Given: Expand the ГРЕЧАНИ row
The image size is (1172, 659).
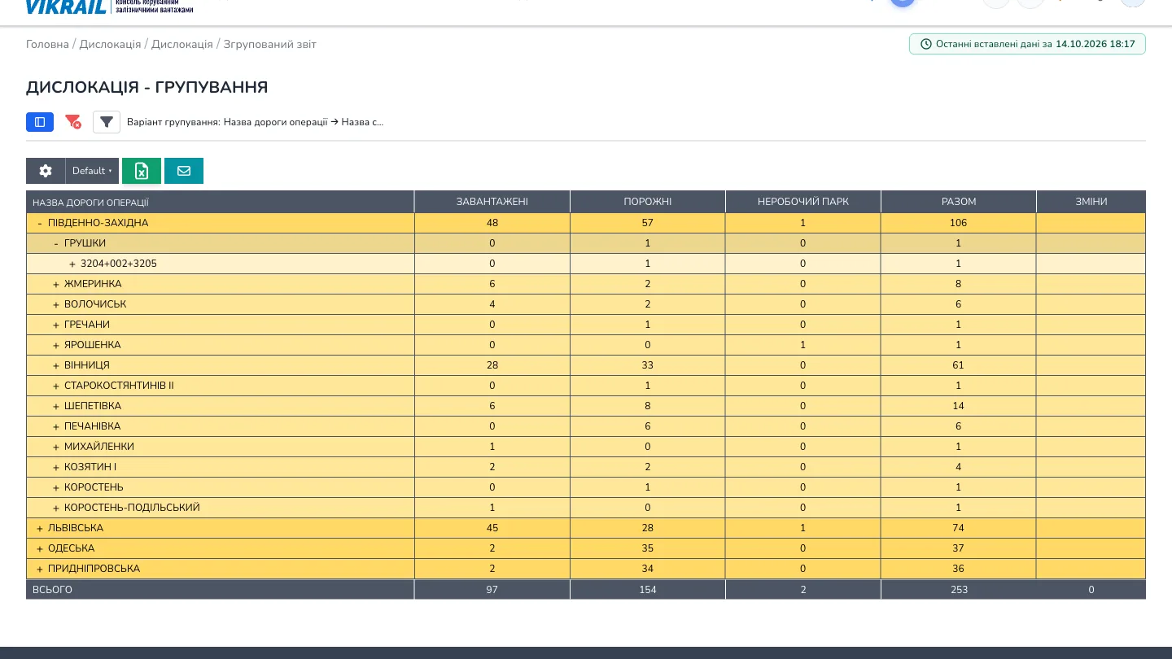Looking at the screenshot, I should 56,325.
